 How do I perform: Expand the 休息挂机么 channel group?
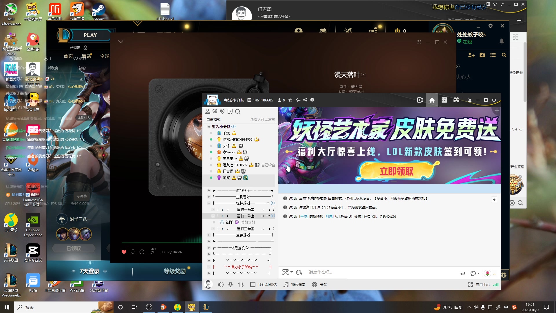click(209, 248)
